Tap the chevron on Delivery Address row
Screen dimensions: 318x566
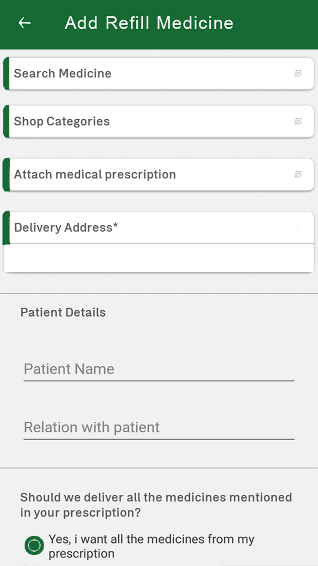(298, 227)
